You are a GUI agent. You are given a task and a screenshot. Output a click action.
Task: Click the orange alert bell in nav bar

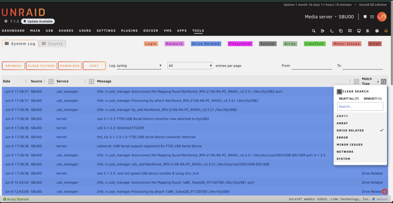click(386, 31)
